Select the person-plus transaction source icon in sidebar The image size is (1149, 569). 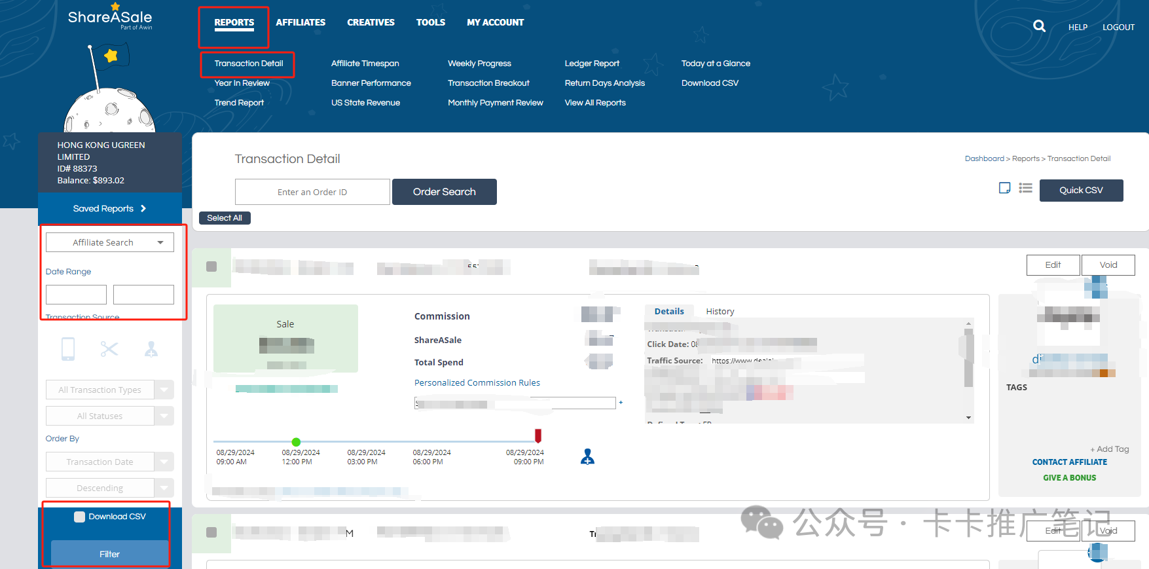151,349
